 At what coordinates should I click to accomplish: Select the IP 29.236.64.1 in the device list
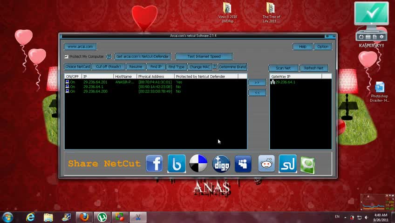click(93, 86)
